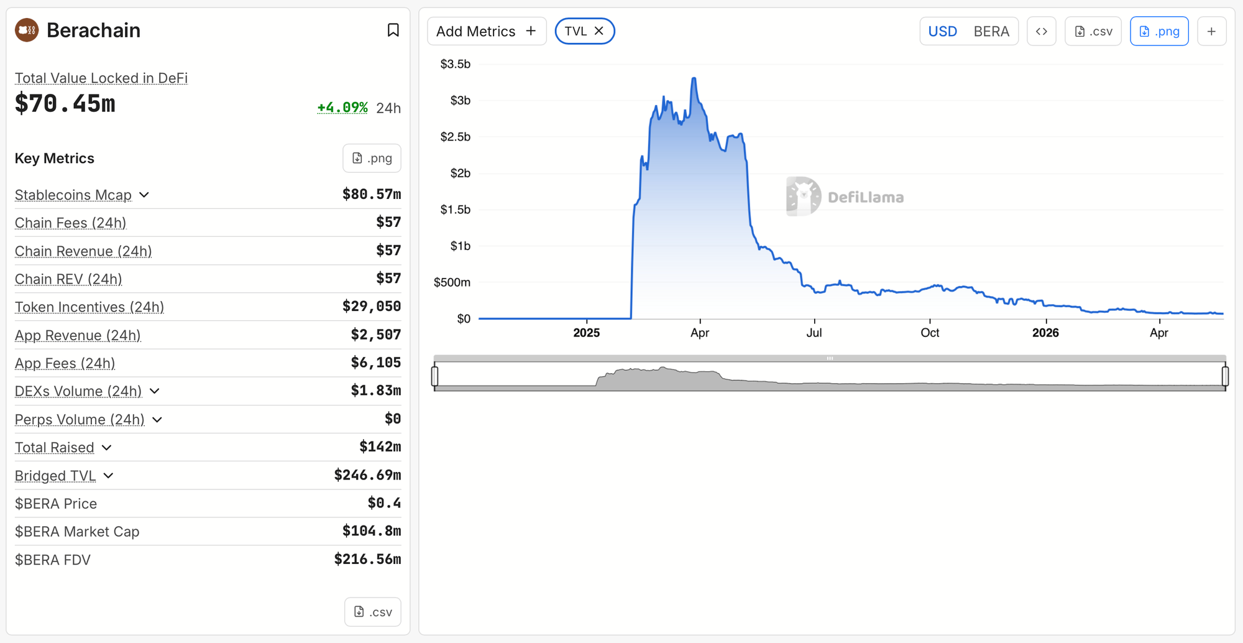Screen dimensions: 1243x643
Task: Click the $70.45m total value figure
Action: [x=65, y=103]
